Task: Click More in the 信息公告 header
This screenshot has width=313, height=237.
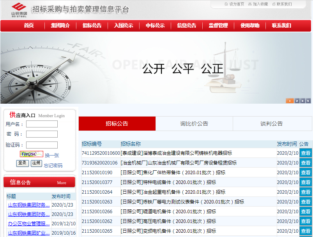Action: pyautogui.click(x=62, y=182)
